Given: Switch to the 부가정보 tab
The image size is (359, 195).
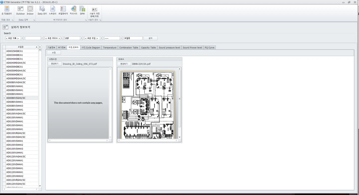Looking at the screenshot, I should click(x=62, y=47).
